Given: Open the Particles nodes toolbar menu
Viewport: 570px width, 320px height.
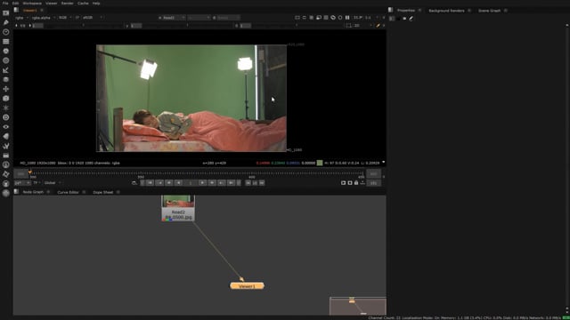Looking at the screenshot, I should point(6,108).
